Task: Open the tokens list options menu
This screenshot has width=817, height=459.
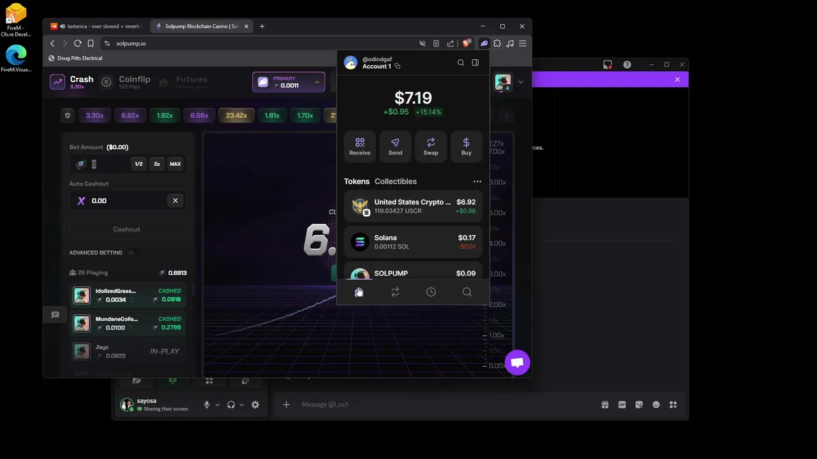Action: tap(477, 182)
